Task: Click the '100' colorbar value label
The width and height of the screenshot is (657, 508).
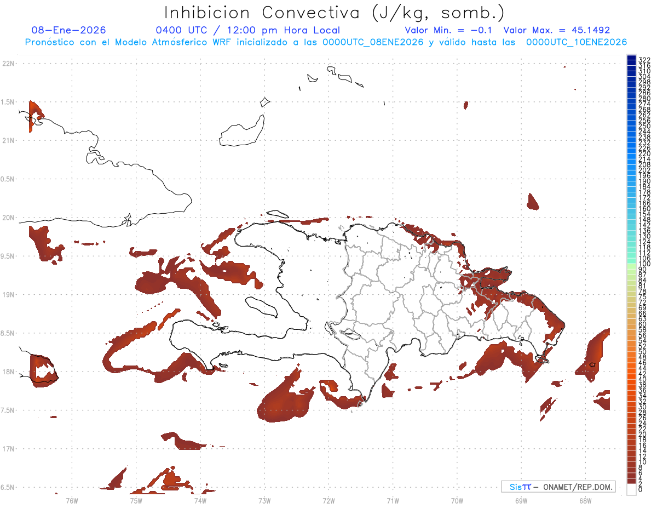Action: (x=644, y=264)
